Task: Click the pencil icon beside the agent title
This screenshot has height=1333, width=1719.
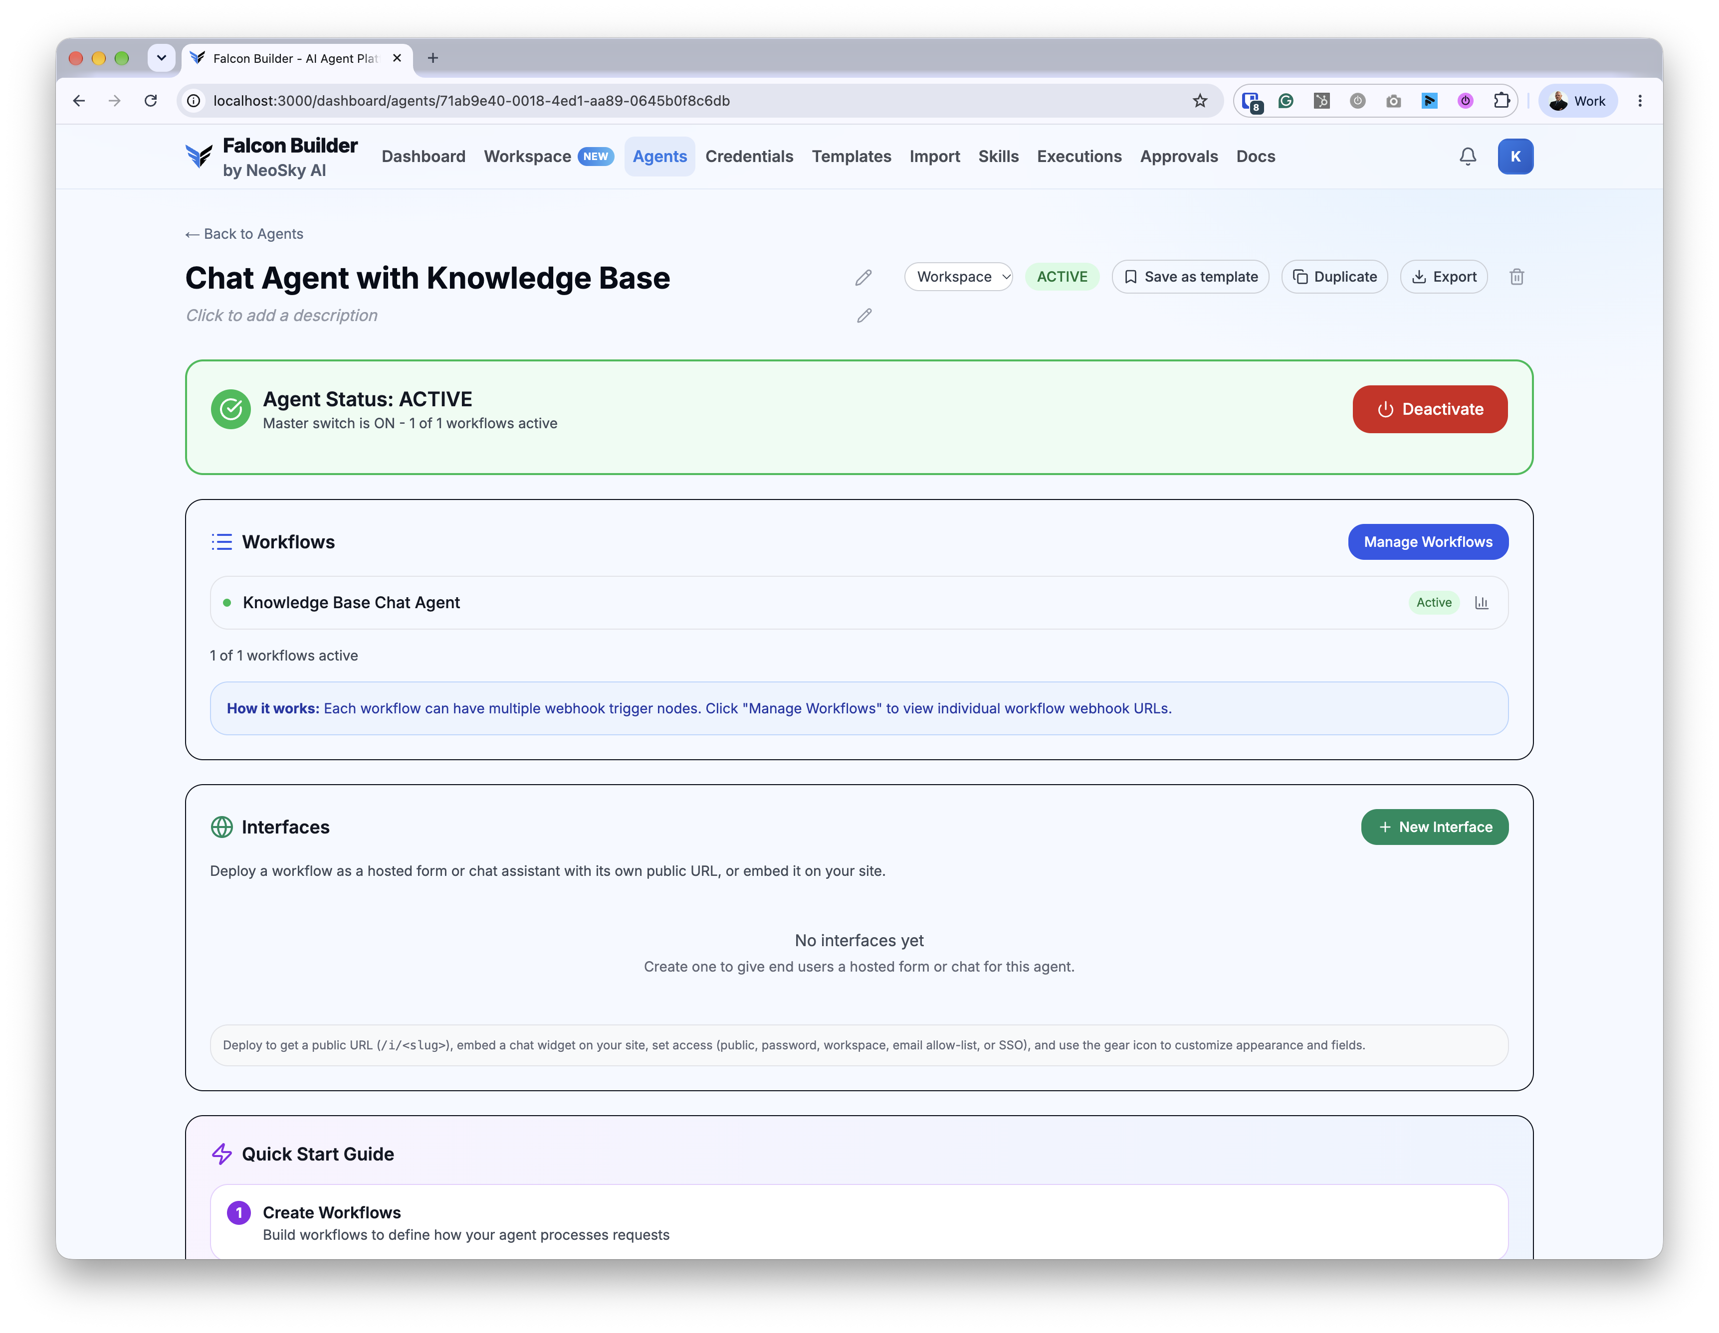Action: point(863,278)
